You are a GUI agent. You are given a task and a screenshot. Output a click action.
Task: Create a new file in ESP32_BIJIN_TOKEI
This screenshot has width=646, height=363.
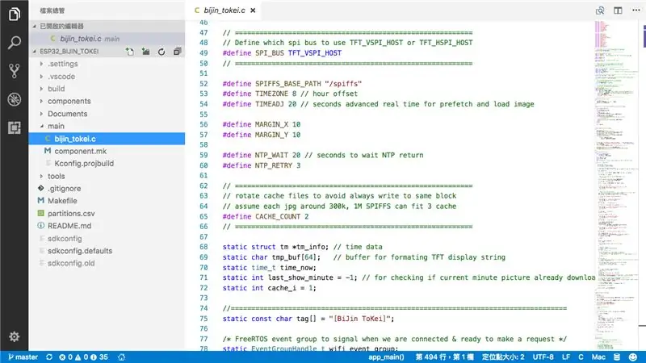tap(130, 52)
